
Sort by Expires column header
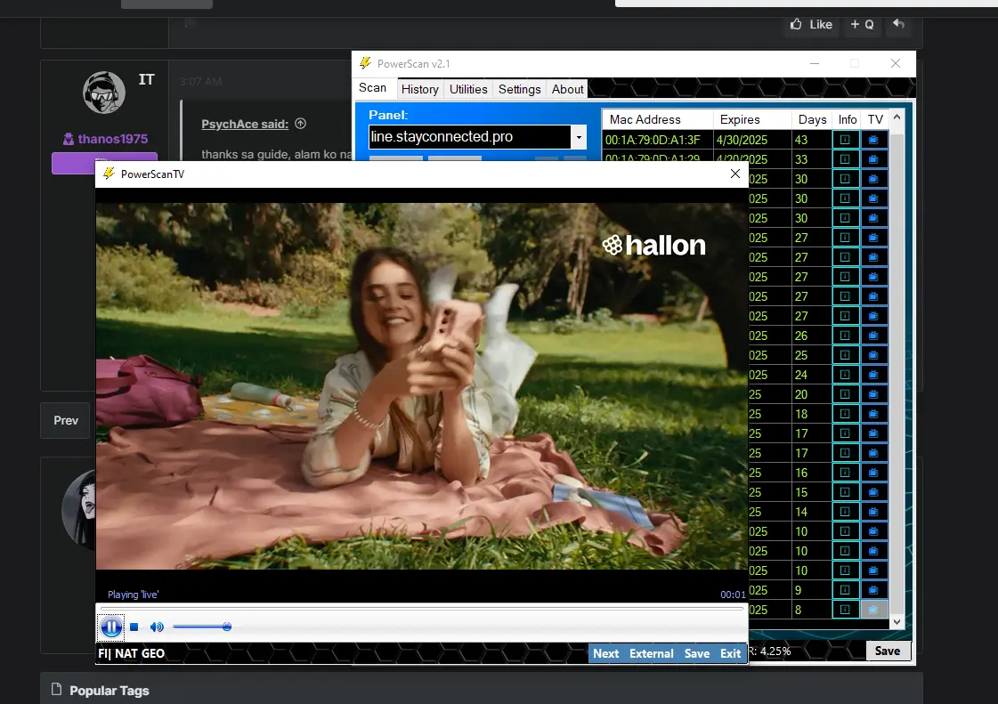coord(752,119)
